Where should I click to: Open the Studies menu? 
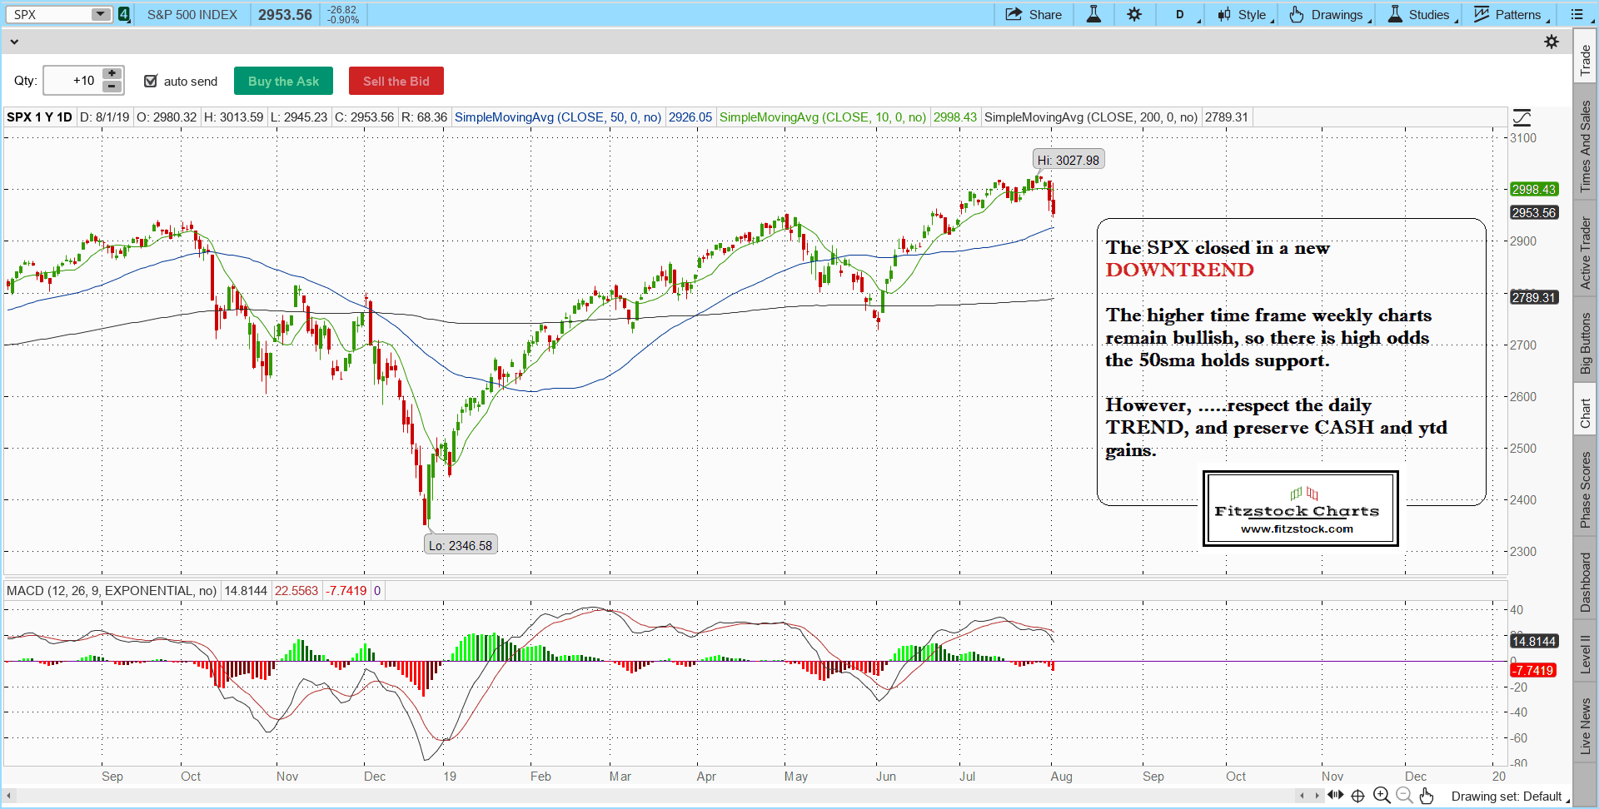(1420, 15)
